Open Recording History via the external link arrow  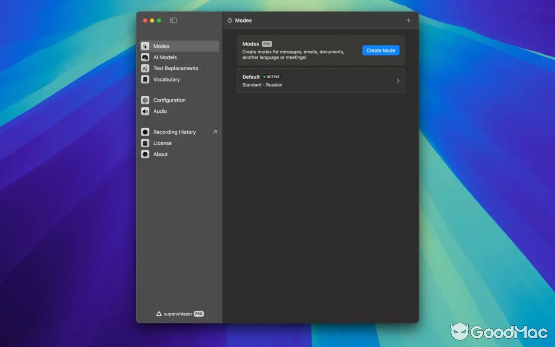pos(215,131)
